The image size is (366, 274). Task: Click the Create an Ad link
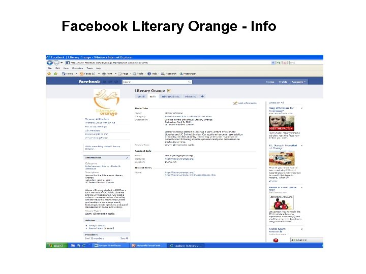point(276,102)
